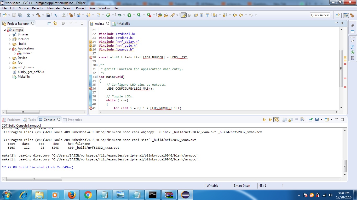The image size is (357, 200).
Task: Click console Show Next Error arrow
Action: [x=264, y=120]
